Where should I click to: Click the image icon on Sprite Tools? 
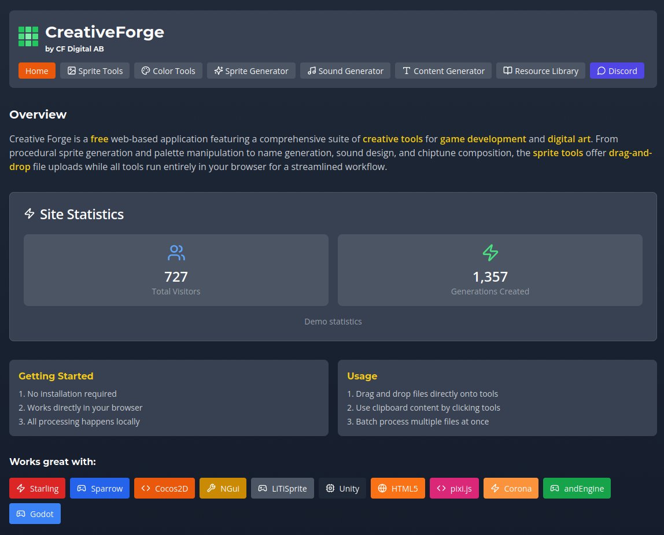[72, 71]
